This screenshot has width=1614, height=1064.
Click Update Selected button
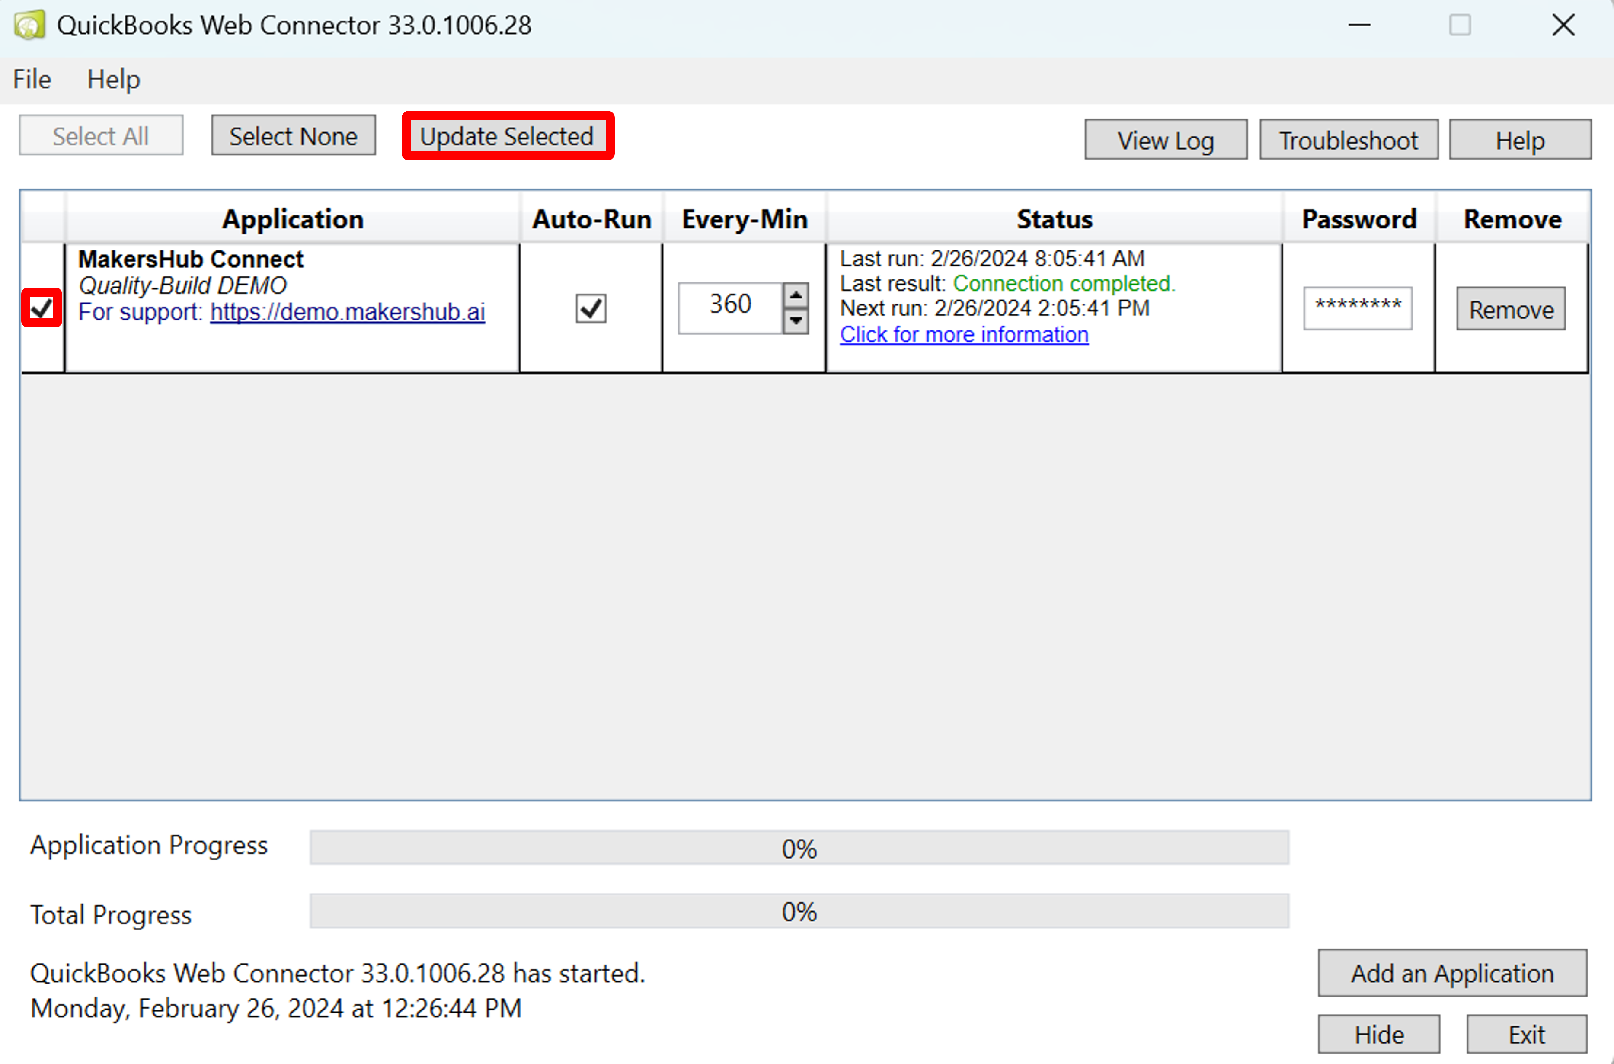tap(507, 136)
